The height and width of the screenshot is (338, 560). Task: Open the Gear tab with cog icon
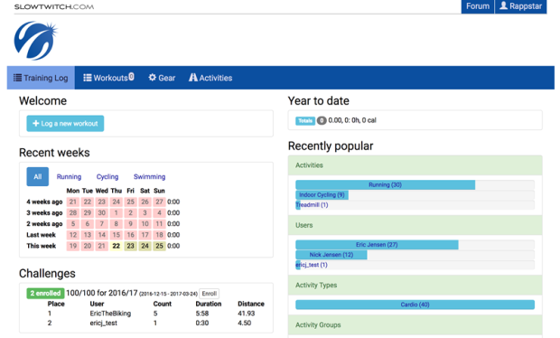point(162,78)
